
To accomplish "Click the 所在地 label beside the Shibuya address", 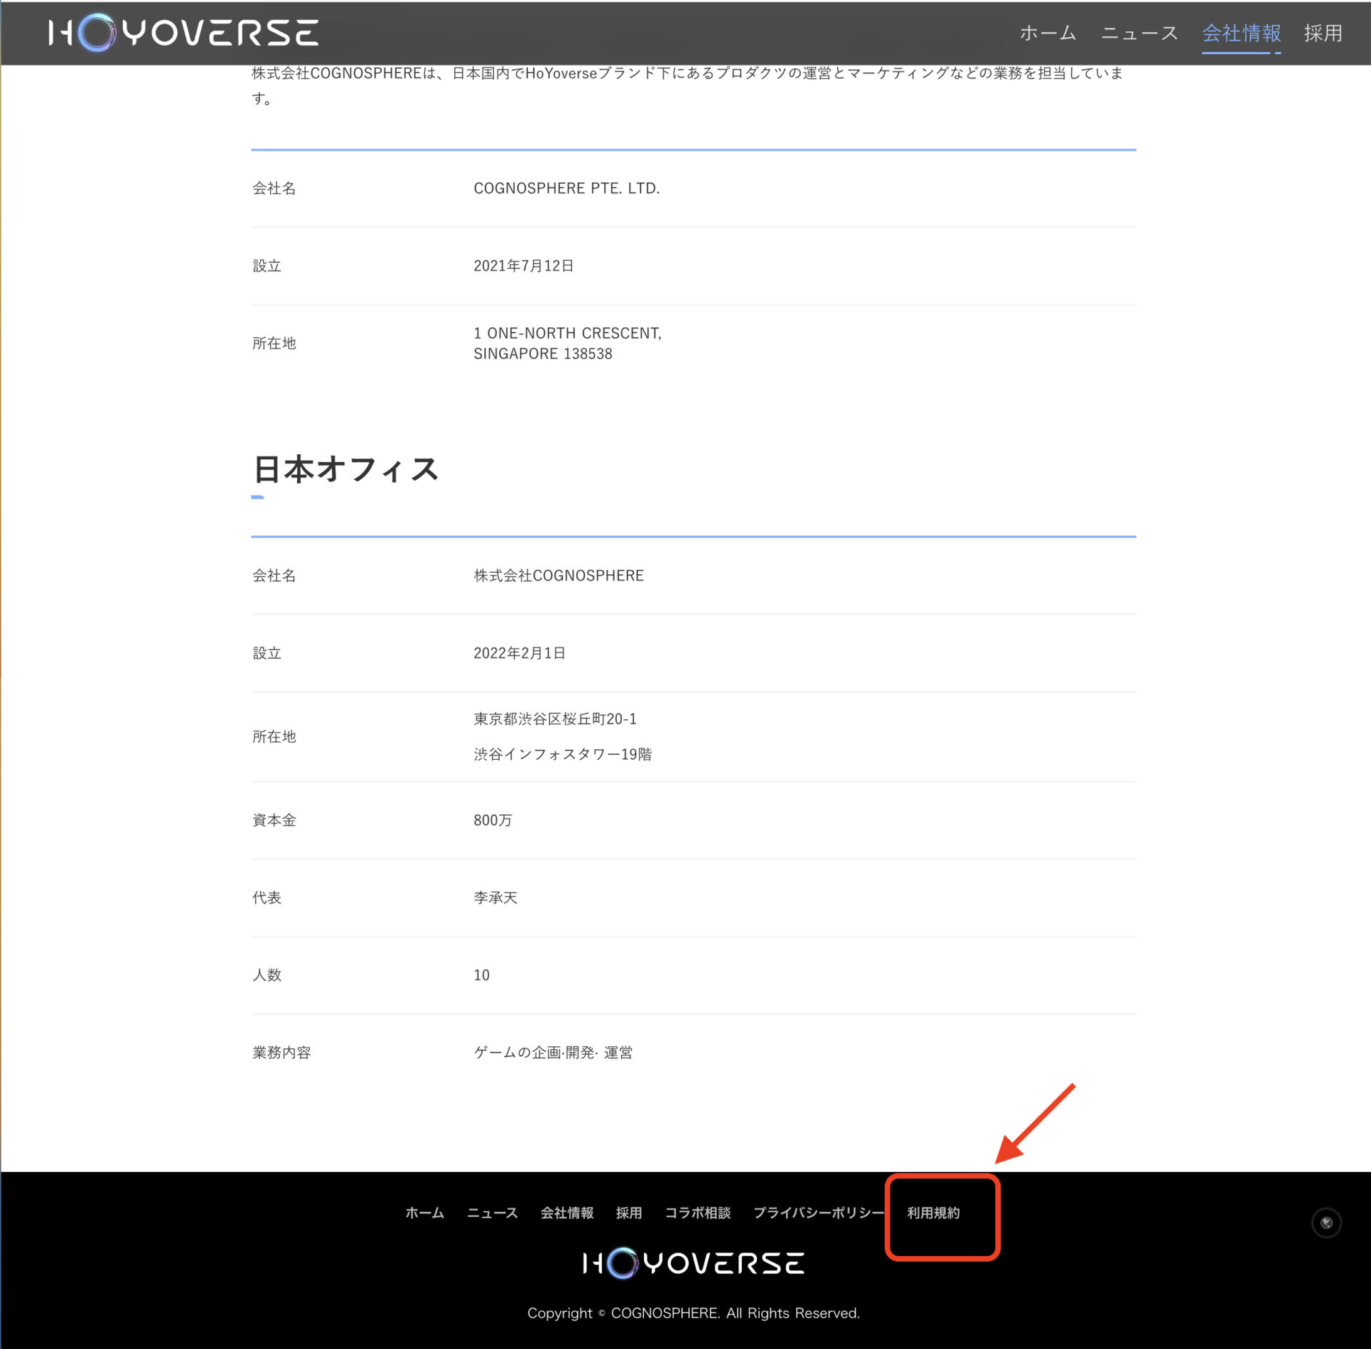I will [274, 736].
